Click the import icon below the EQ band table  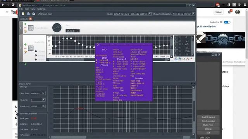click(x=176, y=59)
